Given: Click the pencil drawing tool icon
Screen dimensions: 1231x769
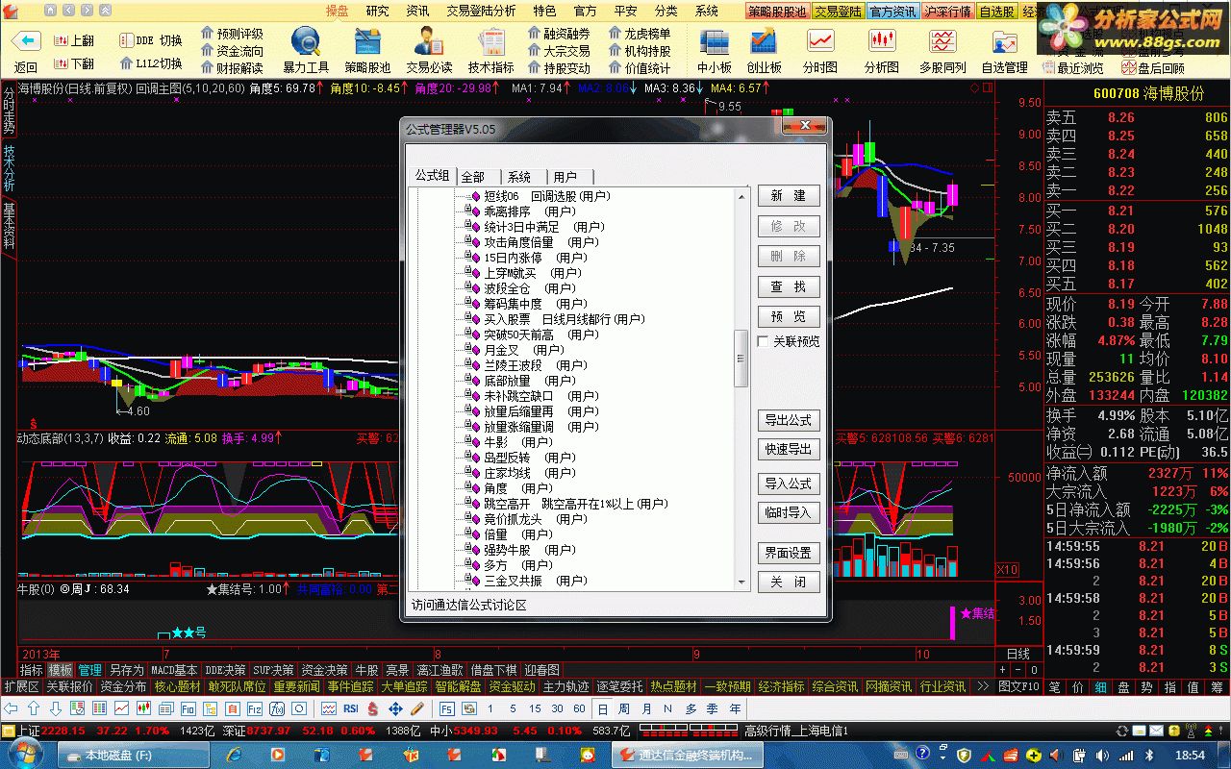Looking at the screenshot, I should 416,708.
